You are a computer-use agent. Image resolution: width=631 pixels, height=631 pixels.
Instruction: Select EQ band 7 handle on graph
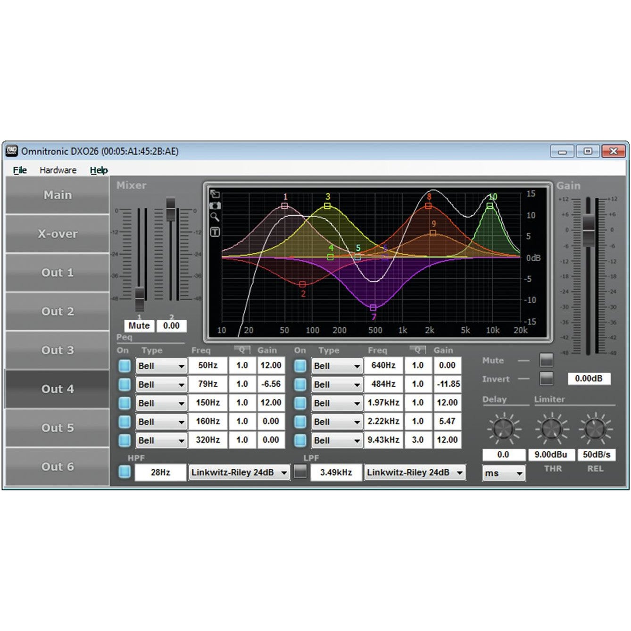[373, 307]
